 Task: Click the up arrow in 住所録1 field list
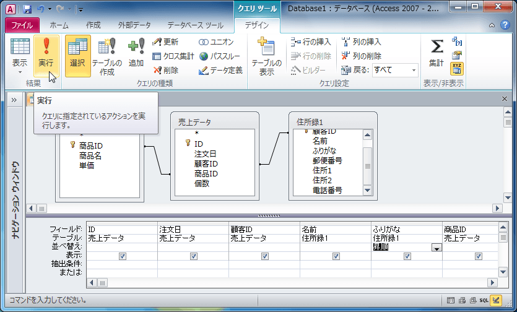pos(367,134)
